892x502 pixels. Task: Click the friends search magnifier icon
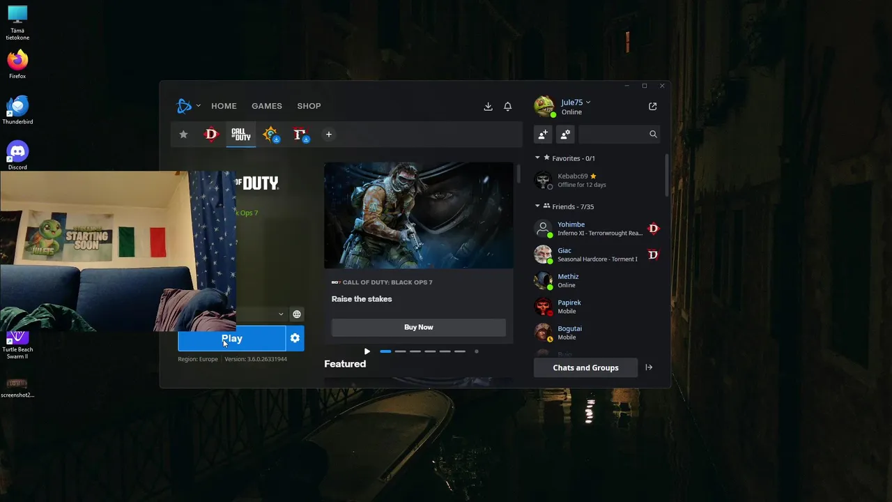tap(653, 134)
